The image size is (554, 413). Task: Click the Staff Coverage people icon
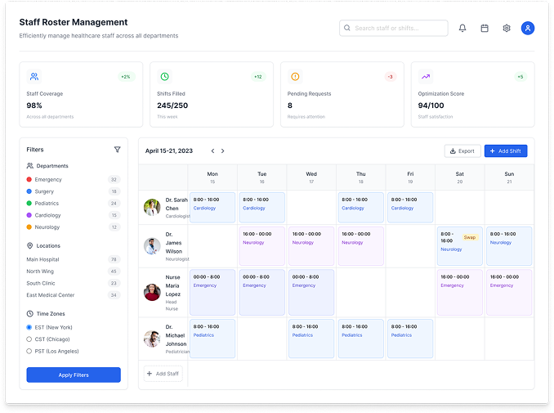pyautogui.click(x=34, y=77)
